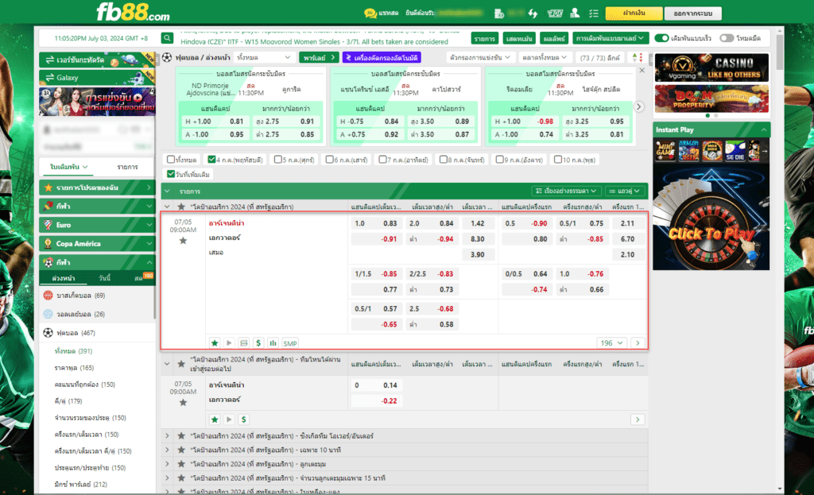
Task: Open the รายการ tab beside bet slip
Action: [x=127, y=167]
